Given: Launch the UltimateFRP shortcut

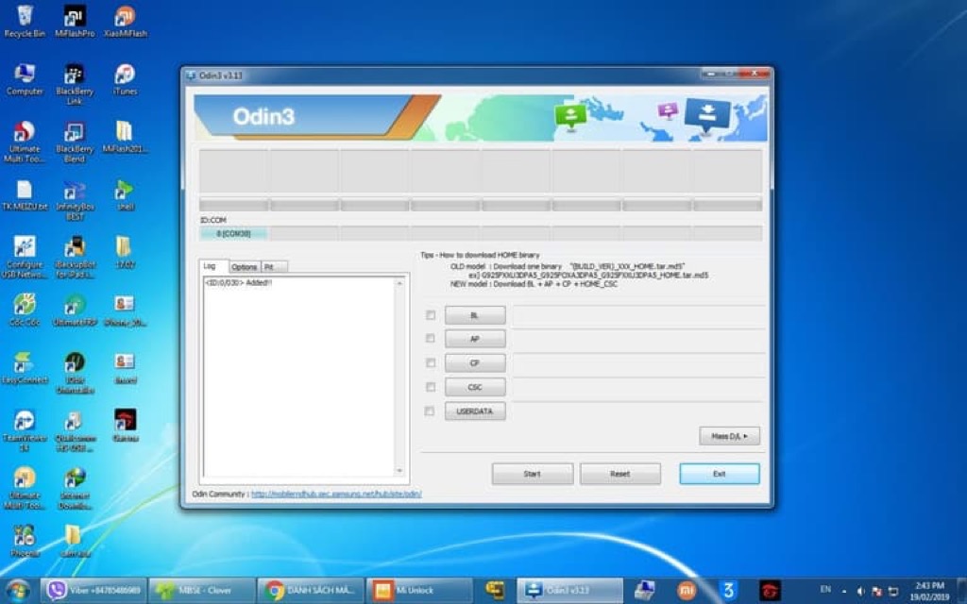Looking at the screenshot, I should [75, 310].
